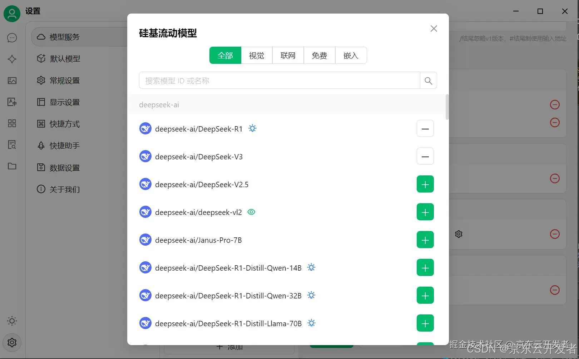Remove DeepSeek-V3 model with minus button
Image resolution: width=579 pixels, height=359 pixels.
point(425,157)
